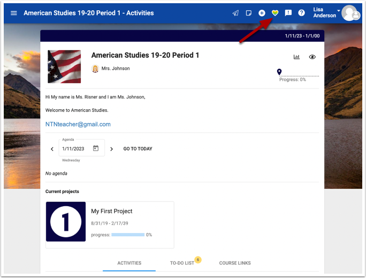Open the sticky note icon
This screenshot has width=366, height=278.
pyautogui.click(x=248, y=13)
